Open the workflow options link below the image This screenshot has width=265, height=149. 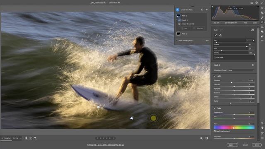tap(105, 145)
